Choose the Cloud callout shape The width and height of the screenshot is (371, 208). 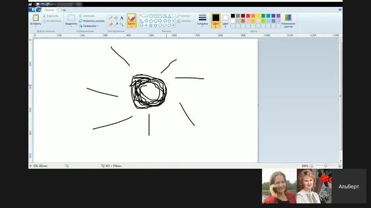[169, 25]
